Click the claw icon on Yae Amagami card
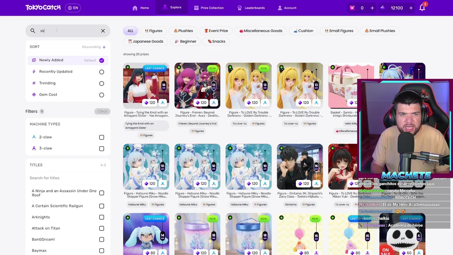 (x=162, y=103)
